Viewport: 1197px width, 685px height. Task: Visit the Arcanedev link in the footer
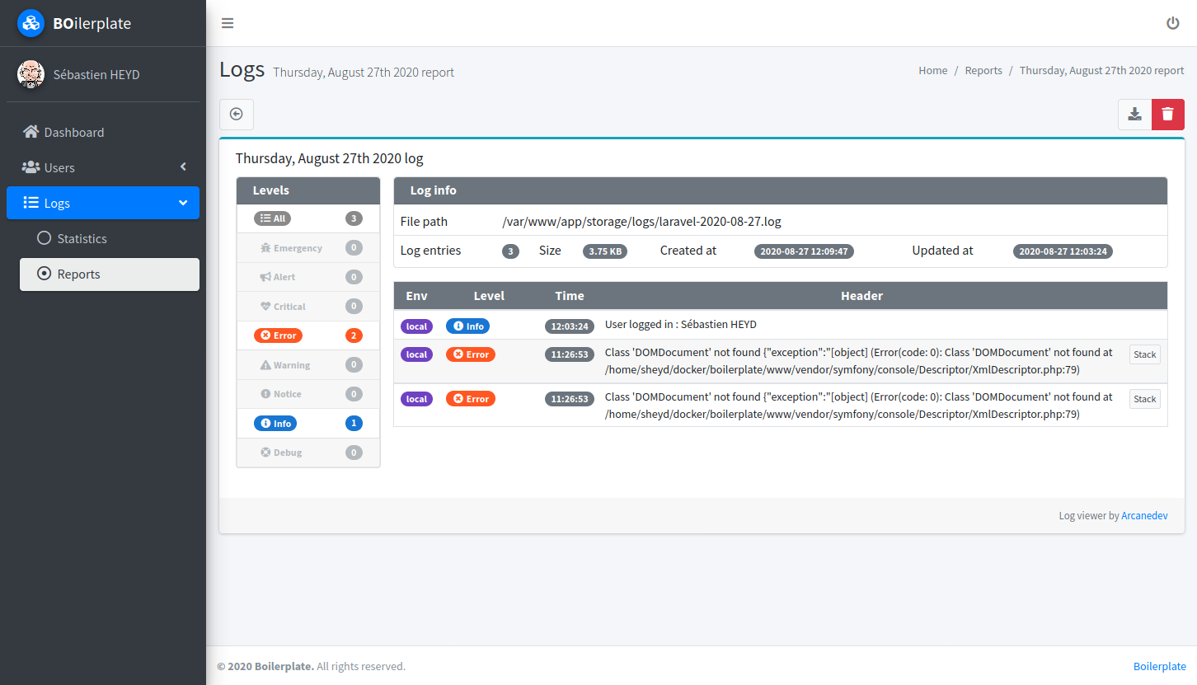tap(1144, 515)
